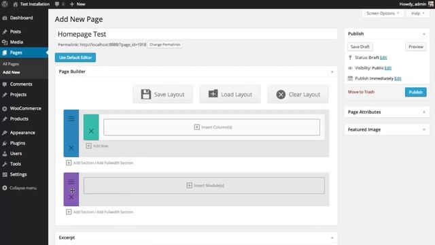435x245 pixels.
Task: Open the + New menu in admin bar
Action: [77, 4]
